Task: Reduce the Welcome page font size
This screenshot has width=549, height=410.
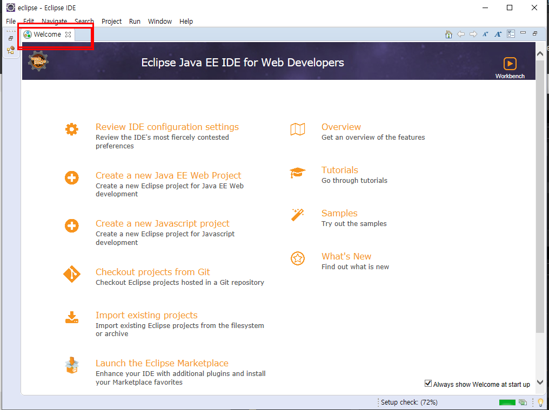Action: (x=485, y=34)
